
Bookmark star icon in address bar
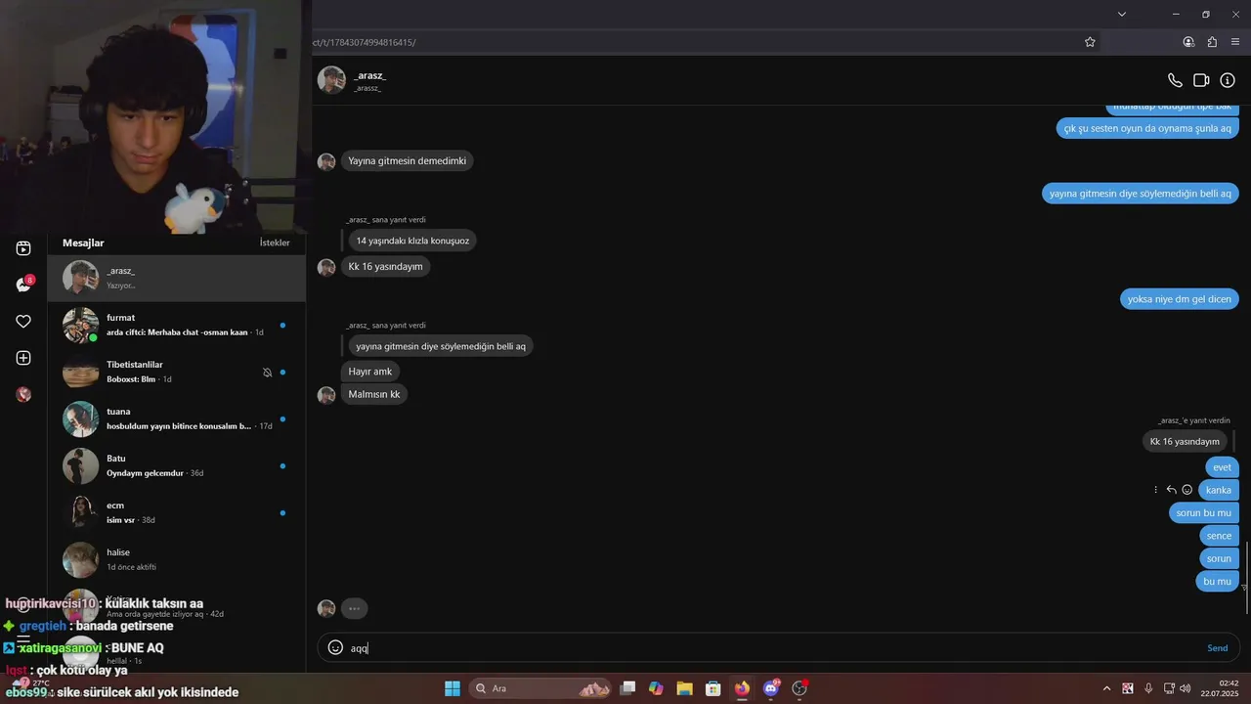coord(1090,42)
